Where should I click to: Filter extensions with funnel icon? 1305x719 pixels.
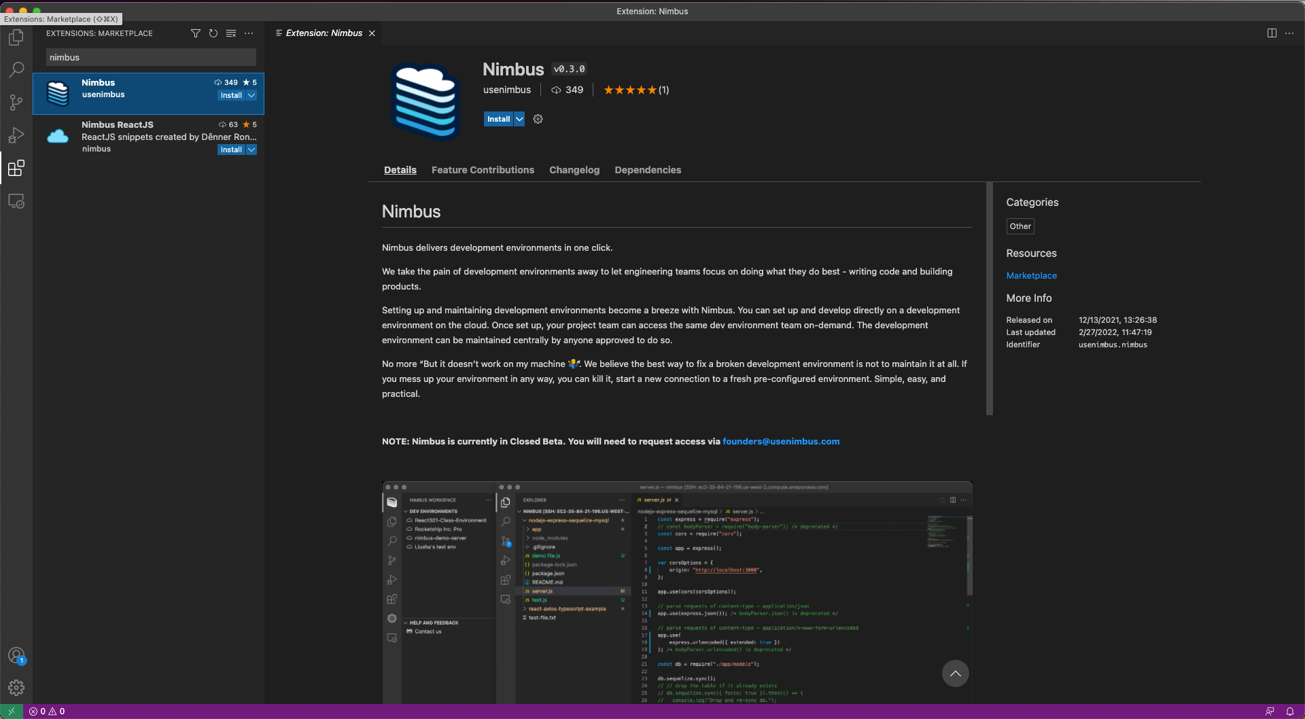pos(196,33)
